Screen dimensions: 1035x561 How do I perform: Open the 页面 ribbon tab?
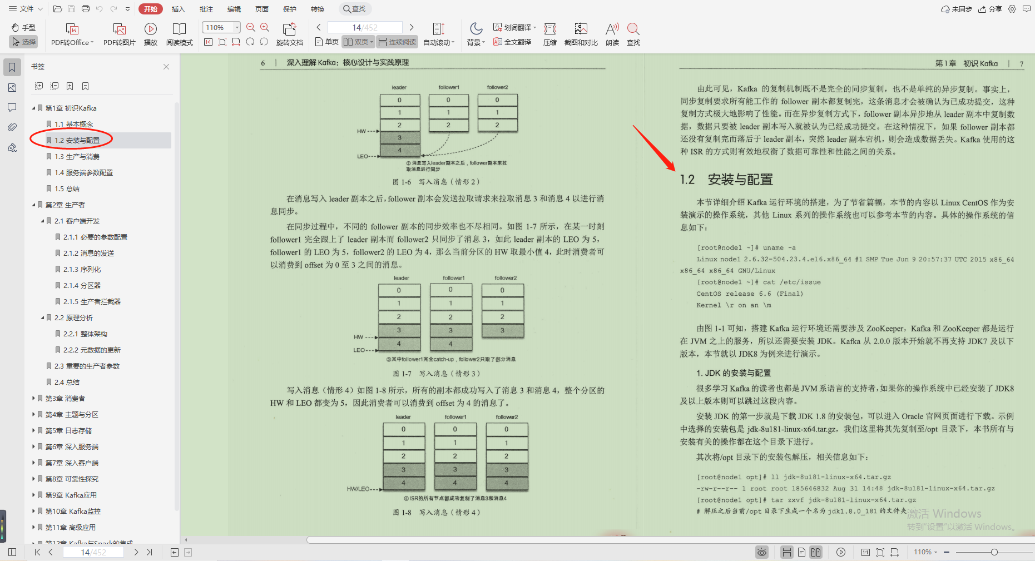click(x=261, y=9)
